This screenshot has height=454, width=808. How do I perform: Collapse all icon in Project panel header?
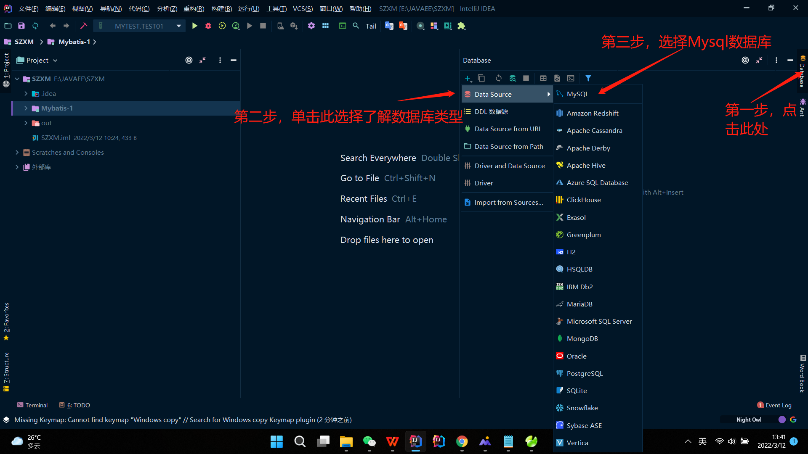point(202,60)
